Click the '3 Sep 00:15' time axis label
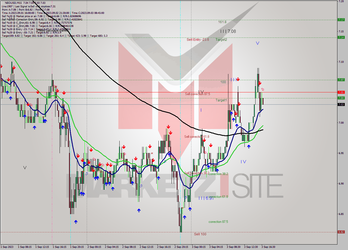The height and width of the screenshot is (250, 348). tap(198, 247)
